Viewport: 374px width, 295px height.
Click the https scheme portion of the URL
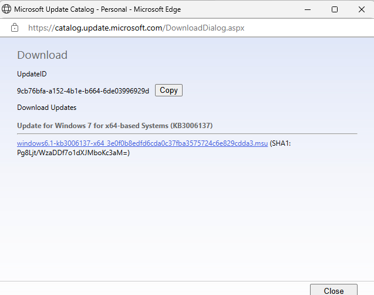coord(38,28)
